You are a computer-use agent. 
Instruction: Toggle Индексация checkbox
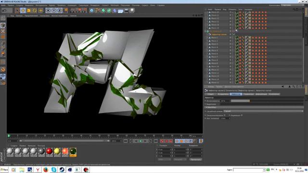(242, 115)
